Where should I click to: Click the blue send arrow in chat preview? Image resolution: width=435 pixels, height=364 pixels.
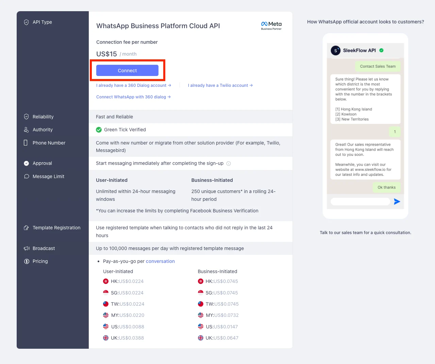click(x=397, y=202)
